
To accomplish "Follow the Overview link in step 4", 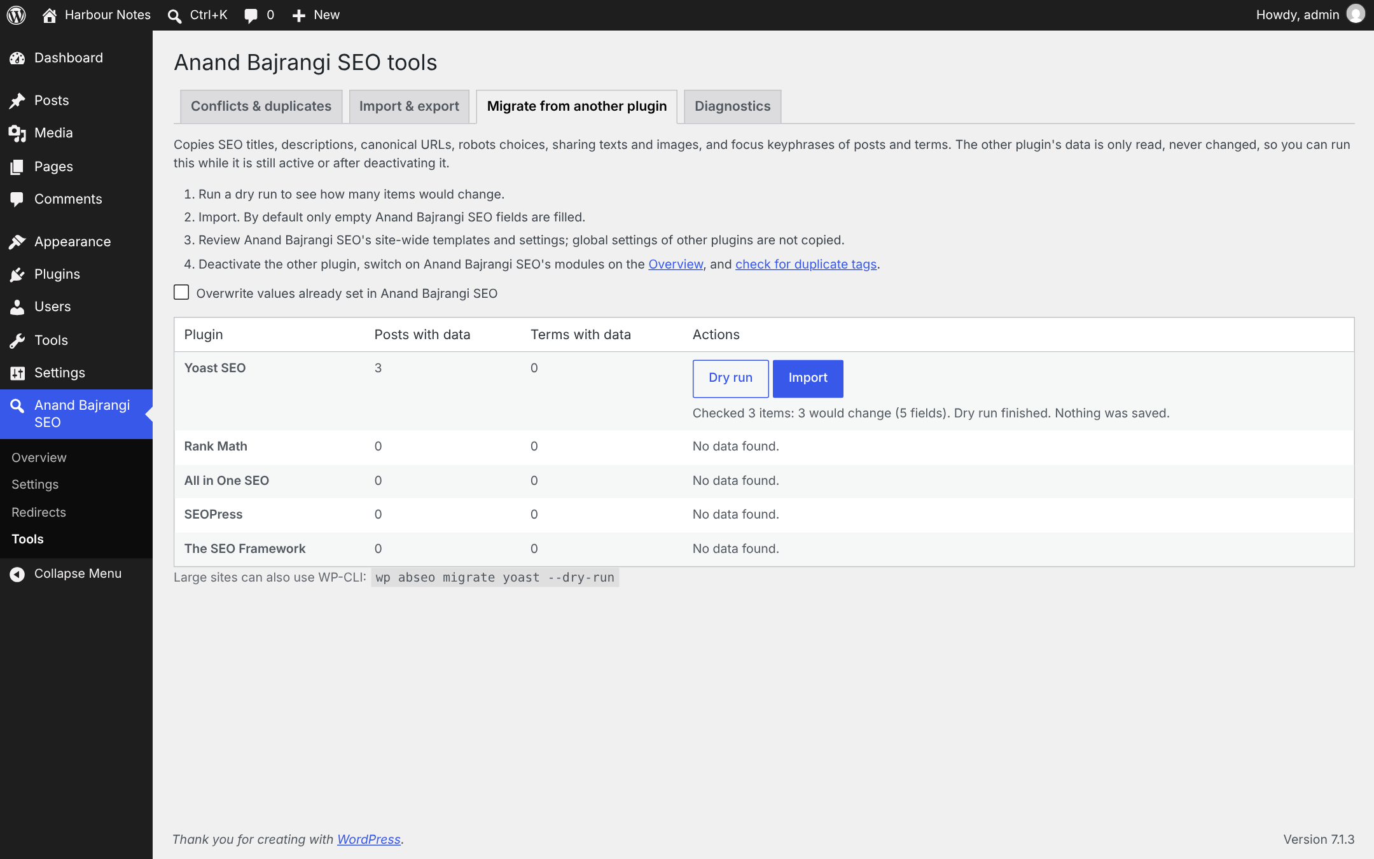I will (x=676, y=264).
